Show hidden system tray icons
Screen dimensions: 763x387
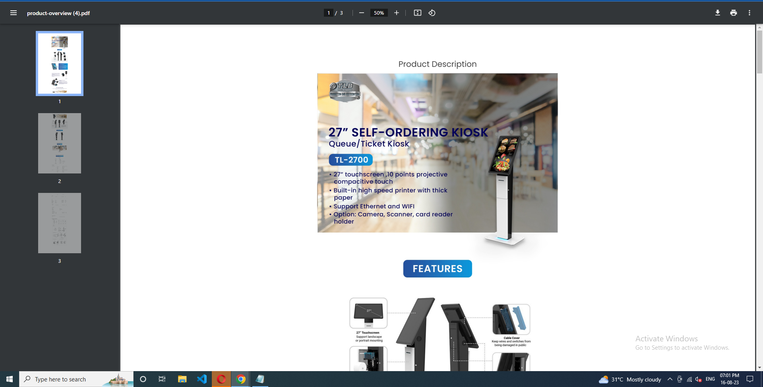point(670,379)
